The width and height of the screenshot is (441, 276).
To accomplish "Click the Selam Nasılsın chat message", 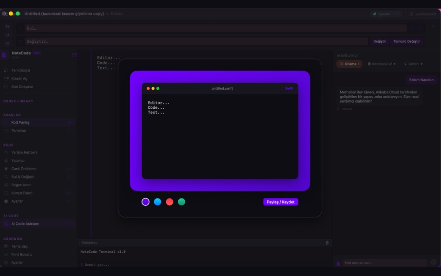I will tap(422, 80).
